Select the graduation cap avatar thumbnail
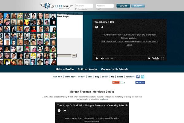Image resolution: width=184 pixels, height=123 pixels. click(27, 49)
